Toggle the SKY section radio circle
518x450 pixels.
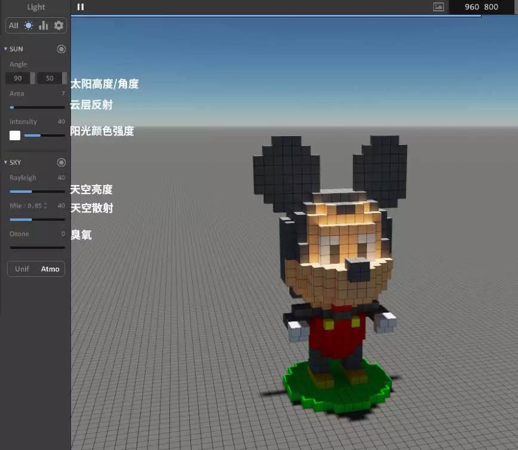[x=61, y=162]
